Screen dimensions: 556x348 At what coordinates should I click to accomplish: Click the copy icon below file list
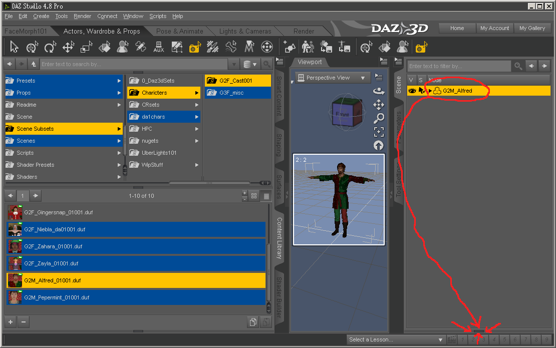[253, 322]
